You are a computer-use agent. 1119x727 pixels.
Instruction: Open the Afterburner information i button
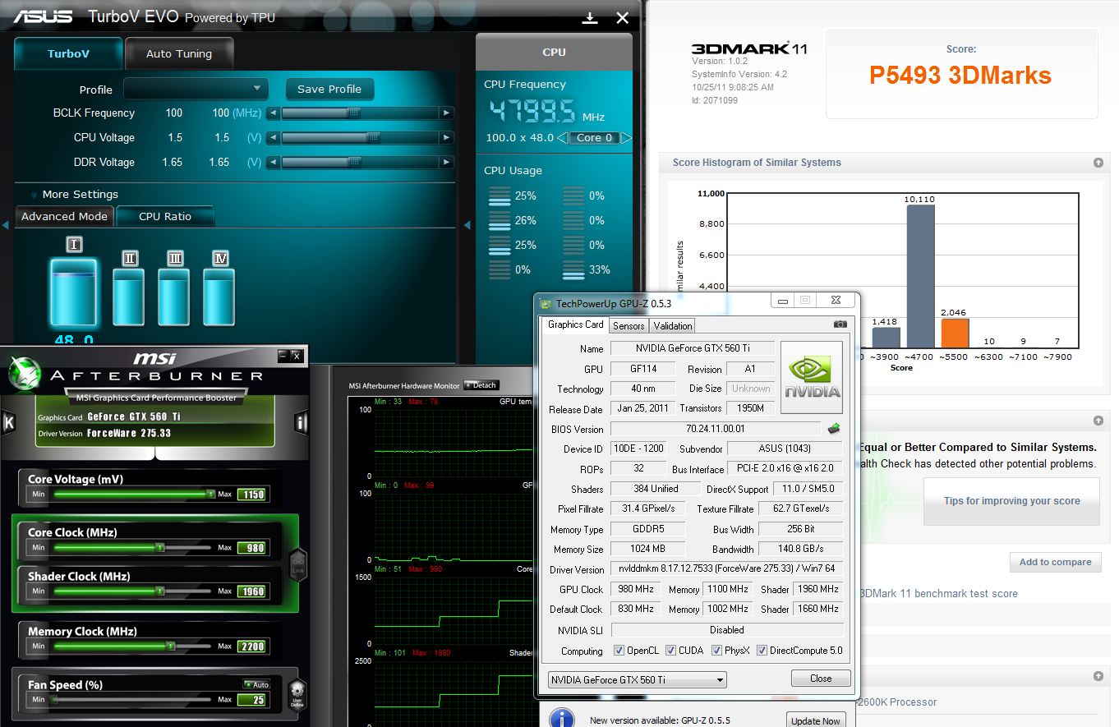302,422
